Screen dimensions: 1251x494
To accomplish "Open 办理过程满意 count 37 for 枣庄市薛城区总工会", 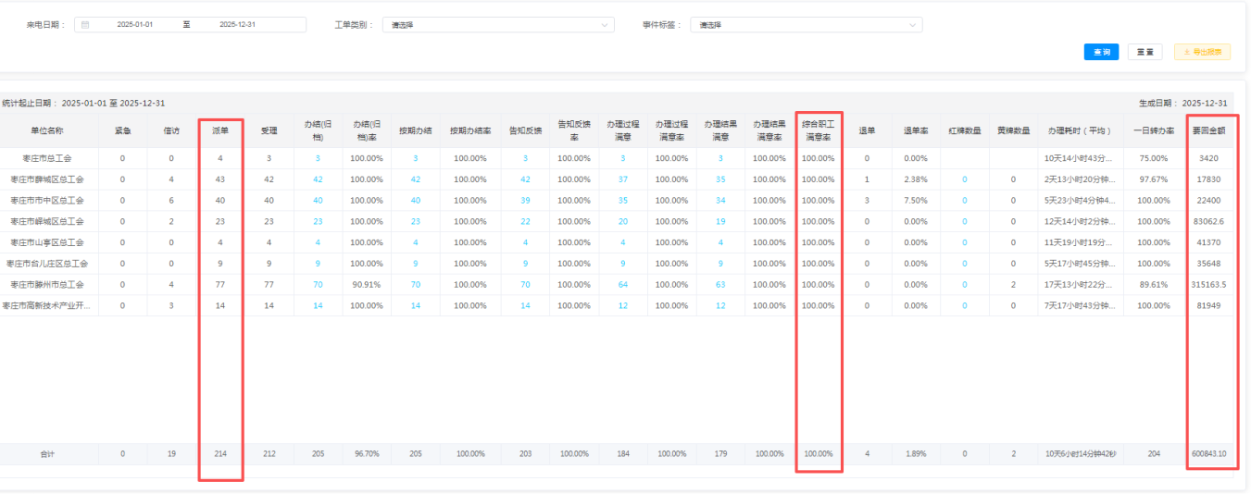I will tap(623, 179).
